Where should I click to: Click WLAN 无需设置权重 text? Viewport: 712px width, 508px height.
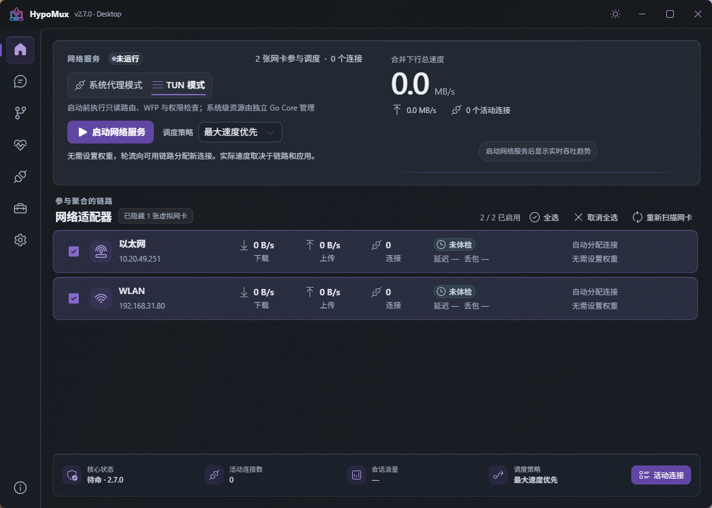point(595,306)
